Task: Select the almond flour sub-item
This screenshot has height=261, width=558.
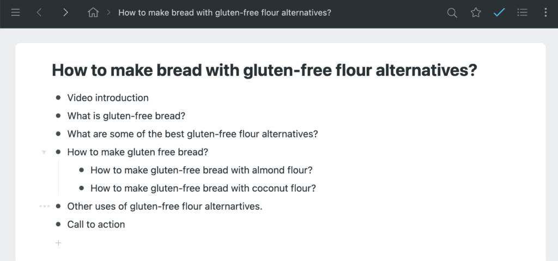Action: pos(201,170)
